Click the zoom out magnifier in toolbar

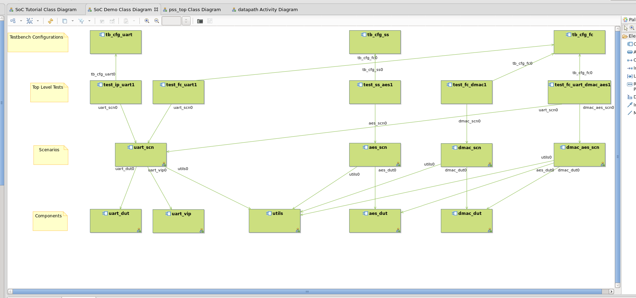pos(157,21)
